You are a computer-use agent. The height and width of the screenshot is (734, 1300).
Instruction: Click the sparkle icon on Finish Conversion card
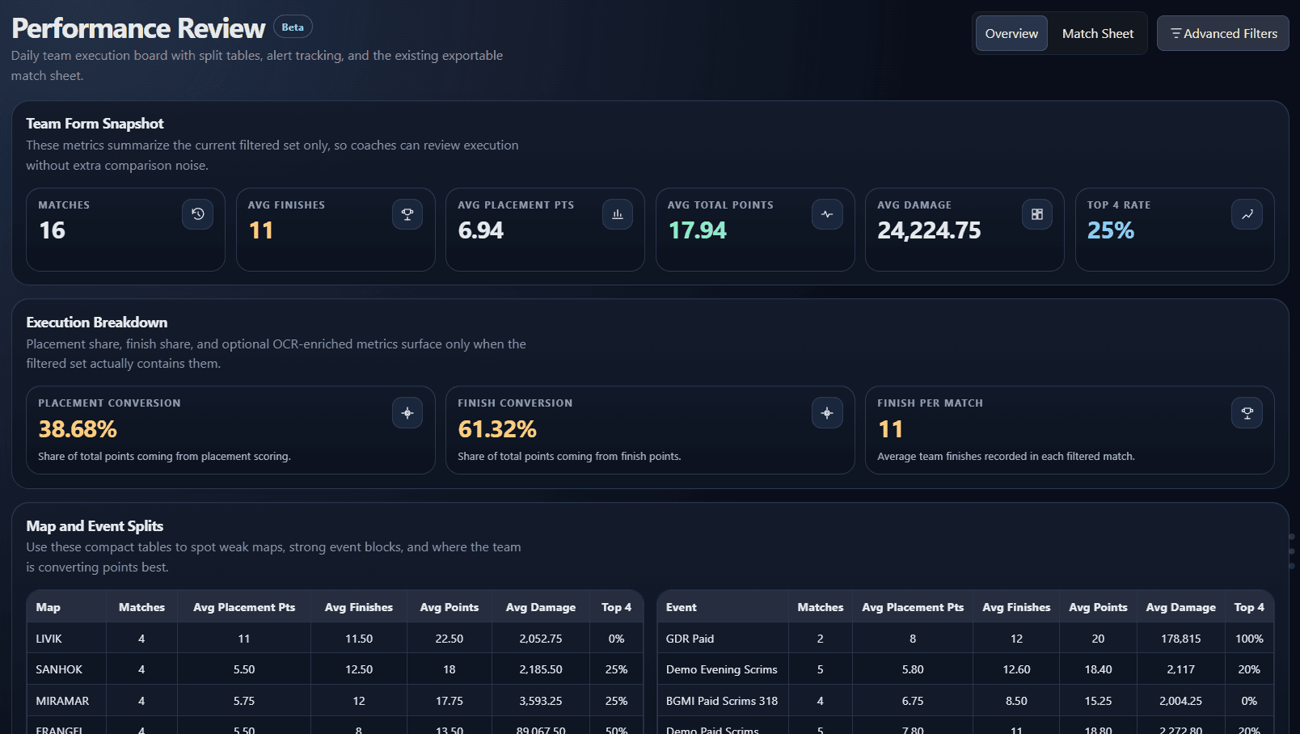(827, 412)
